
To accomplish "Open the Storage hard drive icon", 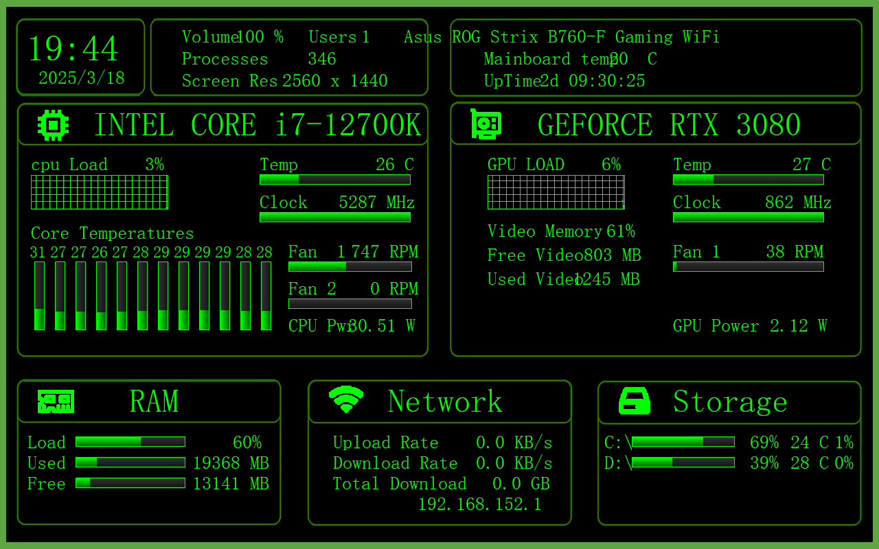I will (x=635, y=401).
